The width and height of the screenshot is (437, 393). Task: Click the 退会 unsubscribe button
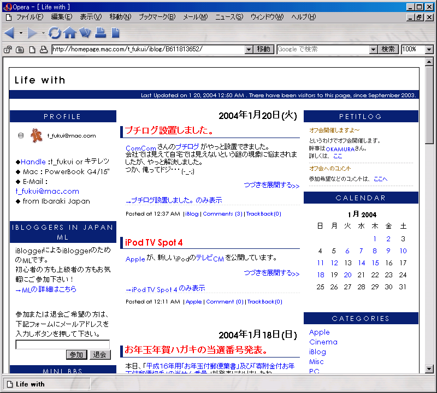pyautogui.click(x=100, y=355)
